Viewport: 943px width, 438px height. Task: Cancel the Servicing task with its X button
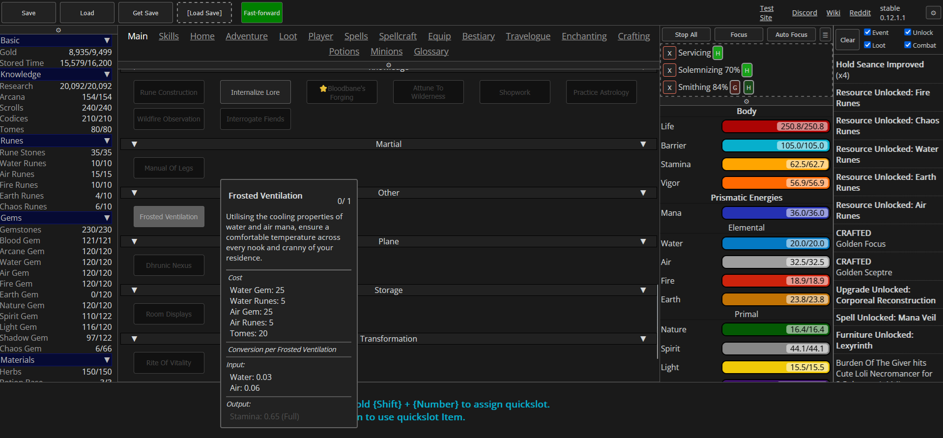669,53
